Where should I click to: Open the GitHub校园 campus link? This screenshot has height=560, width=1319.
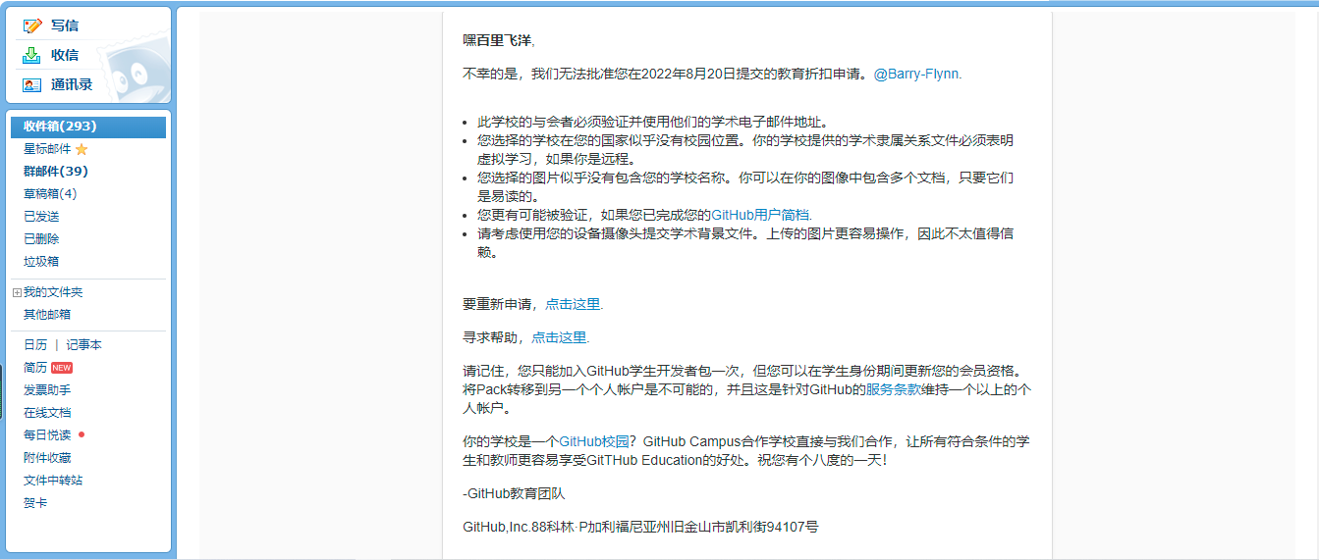[594, 441]
